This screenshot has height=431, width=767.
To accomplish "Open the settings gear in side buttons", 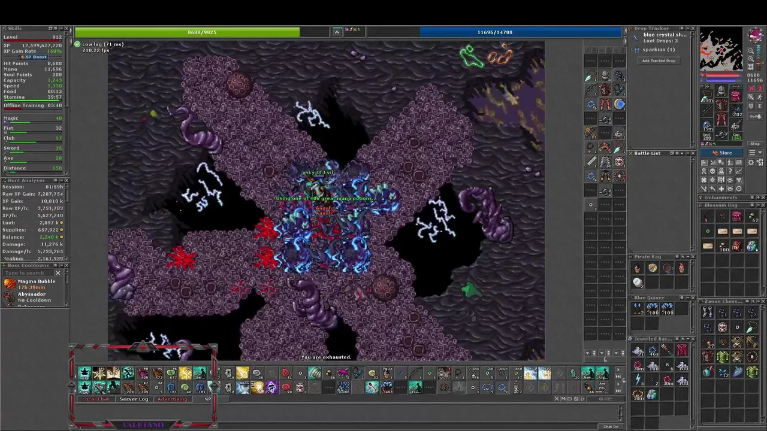I will coord(751,163).
